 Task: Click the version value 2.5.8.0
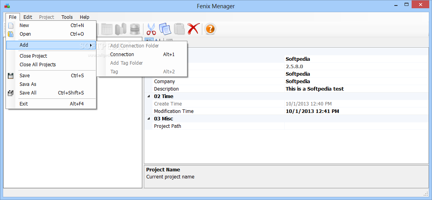coord(294,67)
